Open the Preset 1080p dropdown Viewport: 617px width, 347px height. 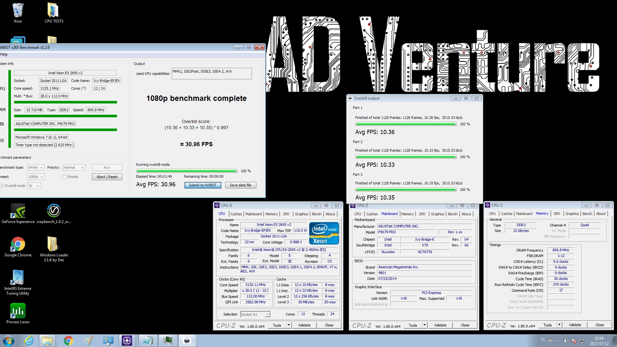(36, 177)
